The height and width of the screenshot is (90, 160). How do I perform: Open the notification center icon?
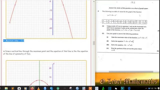[x=159, y=88]
